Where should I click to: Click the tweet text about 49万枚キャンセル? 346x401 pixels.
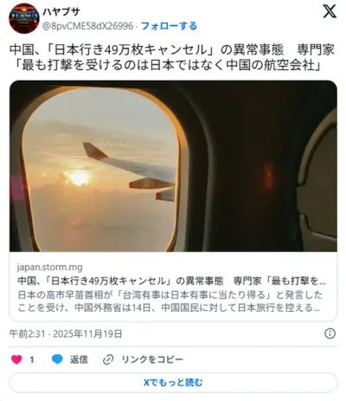pyautogui.click(x=172, y=50)
